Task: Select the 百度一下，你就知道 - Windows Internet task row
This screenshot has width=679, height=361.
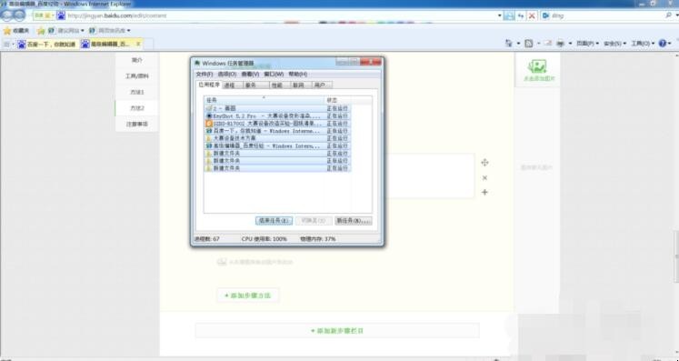Action: point(277,131)
